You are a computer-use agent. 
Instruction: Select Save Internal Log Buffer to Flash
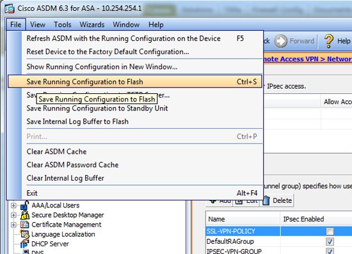click(135, 121)
